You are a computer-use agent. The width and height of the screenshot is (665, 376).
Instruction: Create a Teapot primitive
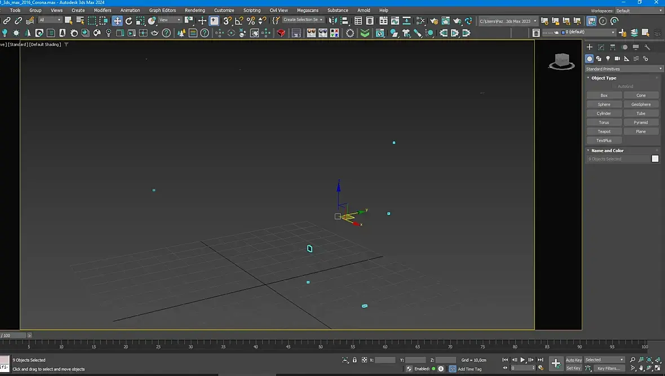(x=604, y=131)
